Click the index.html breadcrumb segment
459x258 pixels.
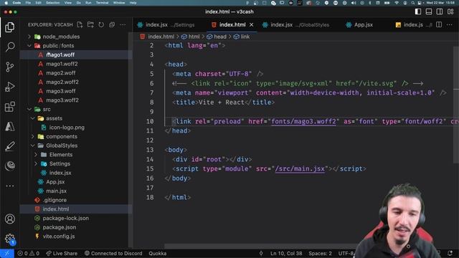[158, 37]
